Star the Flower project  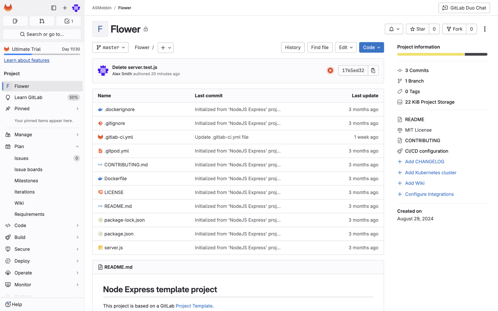pyautogui.click(x=418, y=29)
